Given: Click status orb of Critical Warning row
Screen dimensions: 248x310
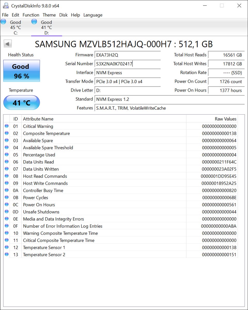Looking at the screenshot, I should click(7, 126).
